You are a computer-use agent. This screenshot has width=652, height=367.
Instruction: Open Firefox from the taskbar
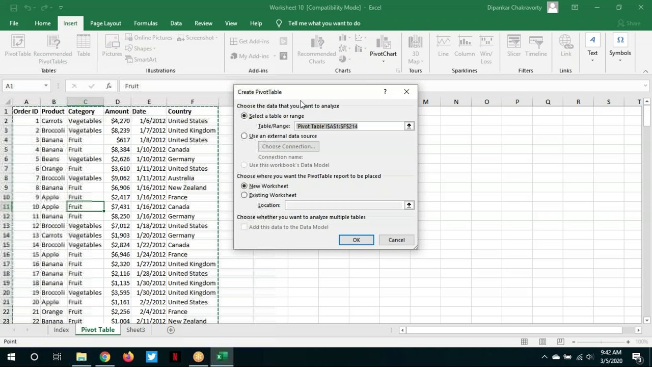tap(128, 357)
